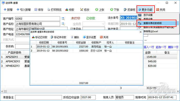The width and height of the screenshot is (180, 101).
Task: Click the 收款单号 column header
Action: pos(62,42)
